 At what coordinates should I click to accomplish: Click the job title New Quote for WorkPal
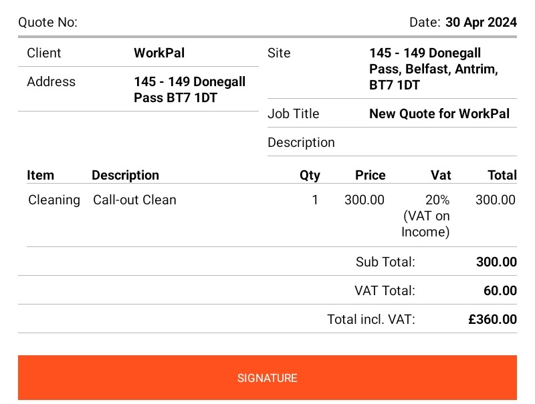click(439, 114)
